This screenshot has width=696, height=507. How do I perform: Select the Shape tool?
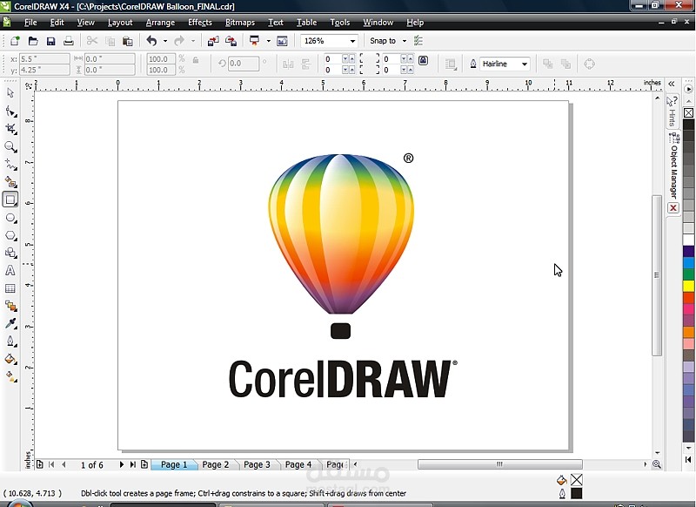(x=10, y=112)
